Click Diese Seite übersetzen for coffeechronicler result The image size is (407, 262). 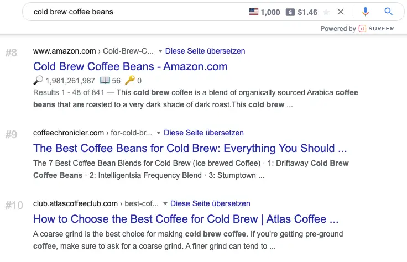pyautogui.click(x=203, y=133)
